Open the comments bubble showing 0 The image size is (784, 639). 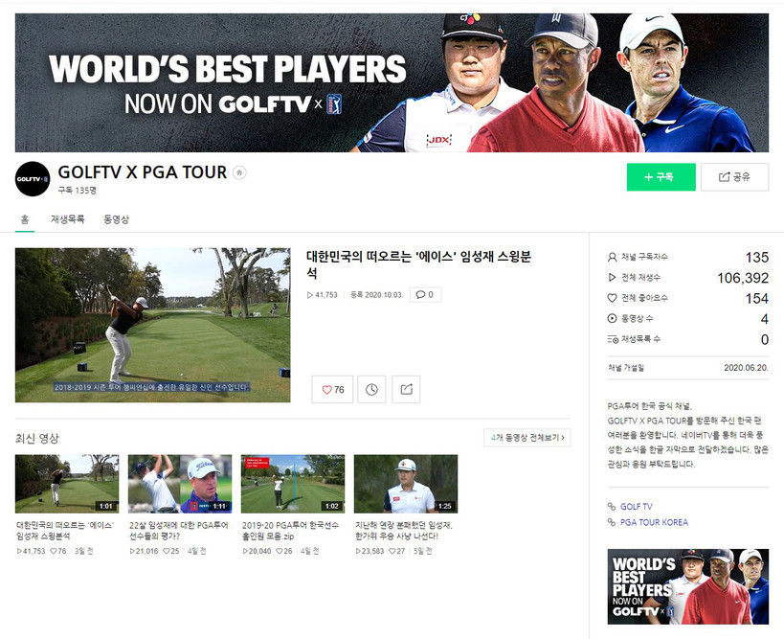coord(425,295)
